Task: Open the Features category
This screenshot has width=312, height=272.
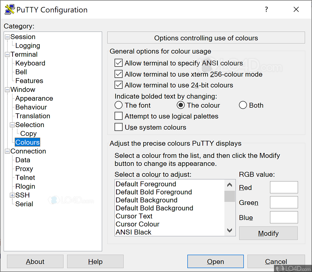Action: 29,81
